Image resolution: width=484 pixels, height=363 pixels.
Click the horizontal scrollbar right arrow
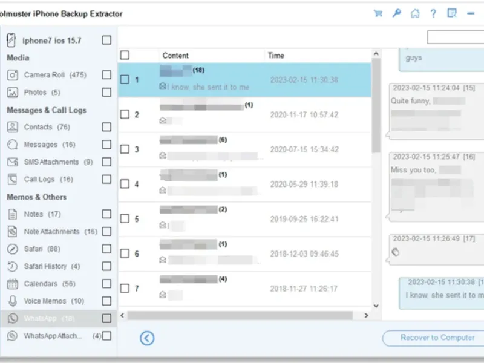[x=367, y=315]
